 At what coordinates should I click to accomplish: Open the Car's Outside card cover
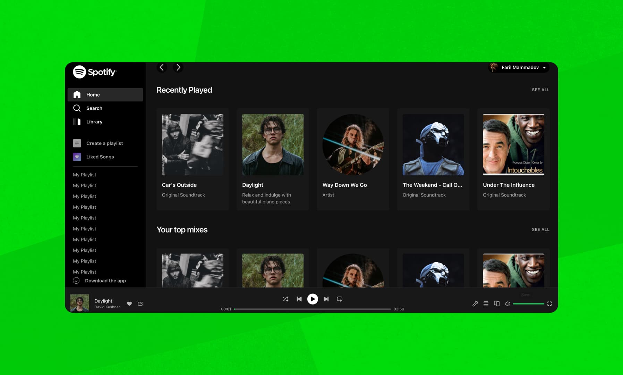tap(193, 144)
